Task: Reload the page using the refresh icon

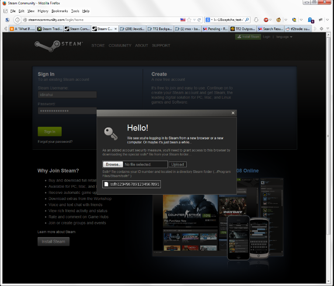Action: click(x=199, y=20)
